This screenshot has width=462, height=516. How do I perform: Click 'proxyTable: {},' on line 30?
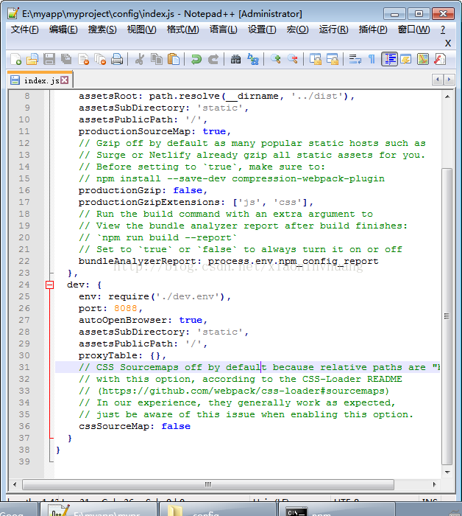point(122,355)
